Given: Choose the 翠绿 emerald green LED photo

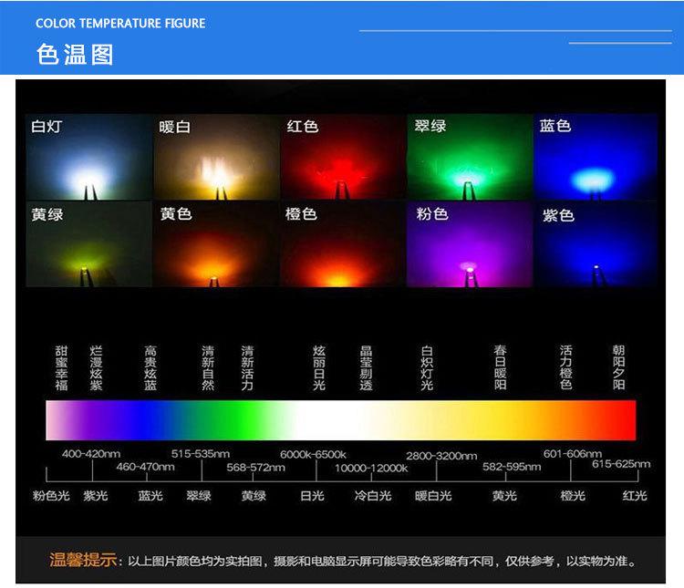Looking at the screenshot, I should click(469, 157).
